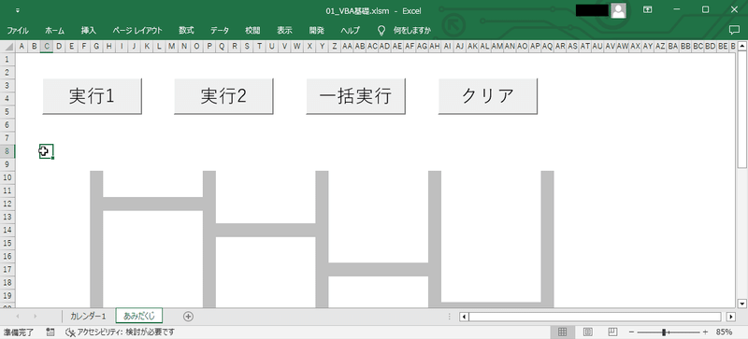Run the 実行2 macro button
The image size is (748, 339).
click(223, 96)
